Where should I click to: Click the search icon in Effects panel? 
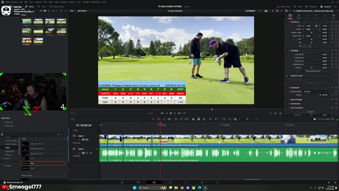tap(58, 134)
